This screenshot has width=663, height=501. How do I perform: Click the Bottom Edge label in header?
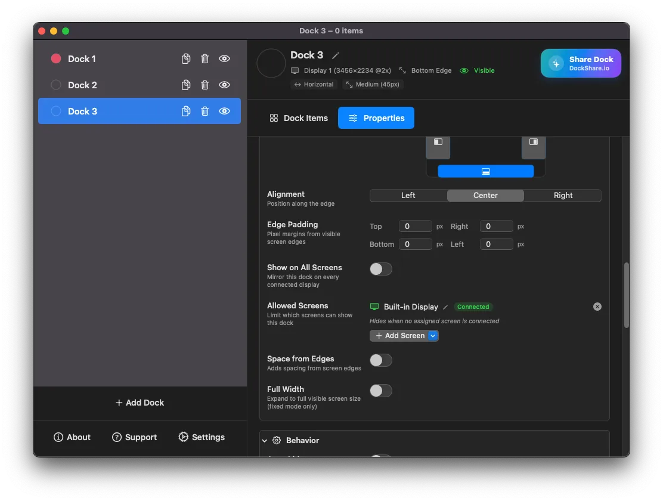pyautogui.click(x=431, y=70)
